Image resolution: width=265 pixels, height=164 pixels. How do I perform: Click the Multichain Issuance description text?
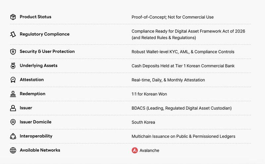[184, 136]
